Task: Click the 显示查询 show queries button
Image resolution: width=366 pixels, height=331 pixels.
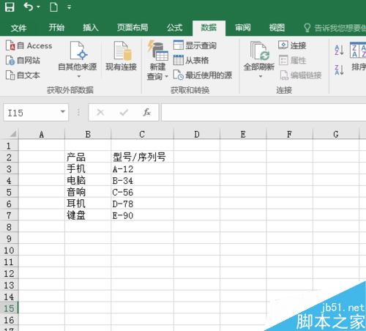Action: [x=195, y=45]
